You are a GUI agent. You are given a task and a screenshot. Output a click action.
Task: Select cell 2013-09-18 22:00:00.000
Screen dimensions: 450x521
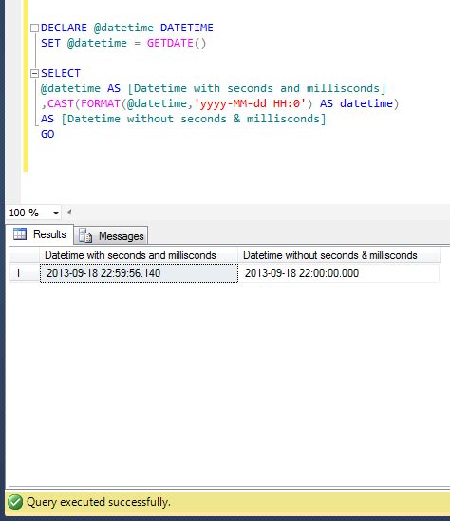coord(339,273)
